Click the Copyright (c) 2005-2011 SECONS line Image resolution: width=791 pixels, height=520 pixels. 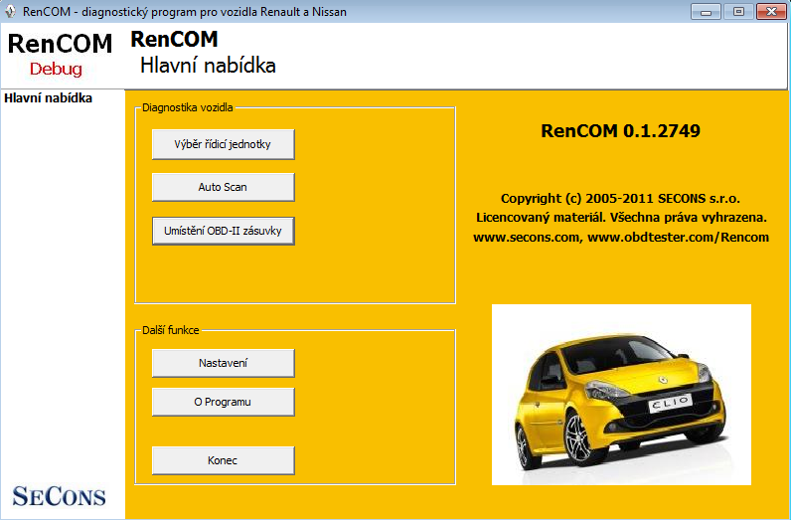point(620,199)
